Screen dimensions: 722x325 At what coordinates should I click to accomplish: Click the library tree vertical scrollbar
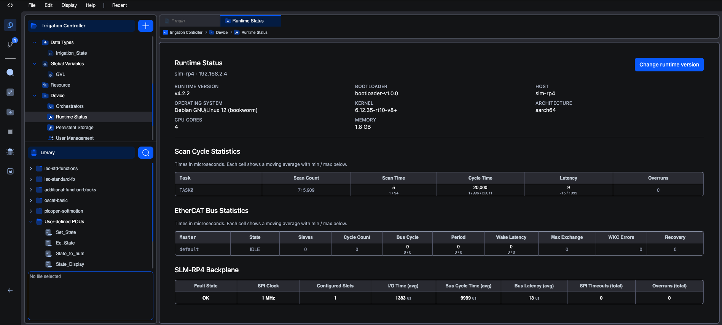tap(153, 216)
